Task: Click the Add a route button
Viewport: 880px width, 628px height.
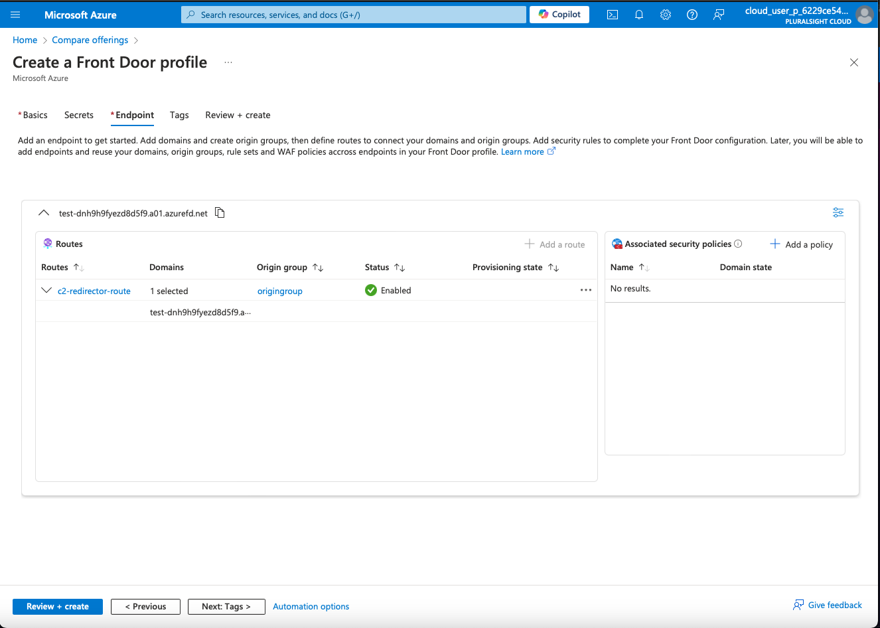Action: coord(555,244)
